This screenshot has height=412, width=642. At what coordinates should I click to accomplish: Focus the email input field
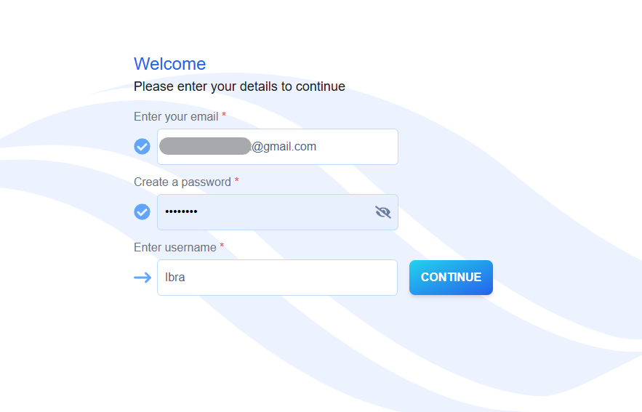coord(356,147)
